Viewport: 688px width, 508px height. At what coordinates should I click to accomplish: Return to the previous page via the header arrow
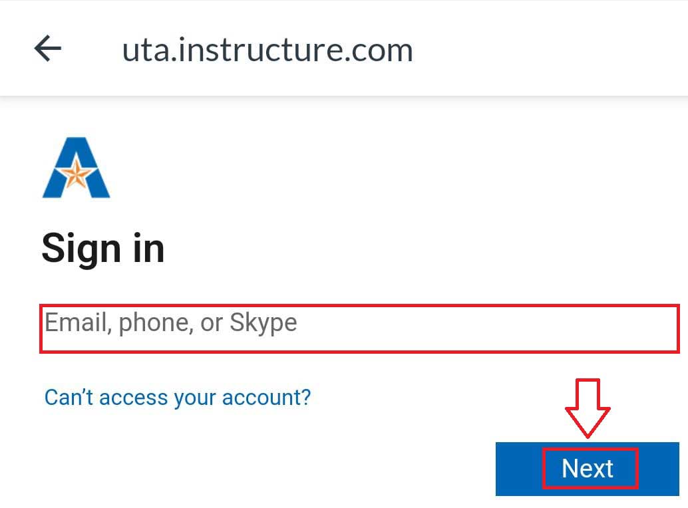[48, 49]
